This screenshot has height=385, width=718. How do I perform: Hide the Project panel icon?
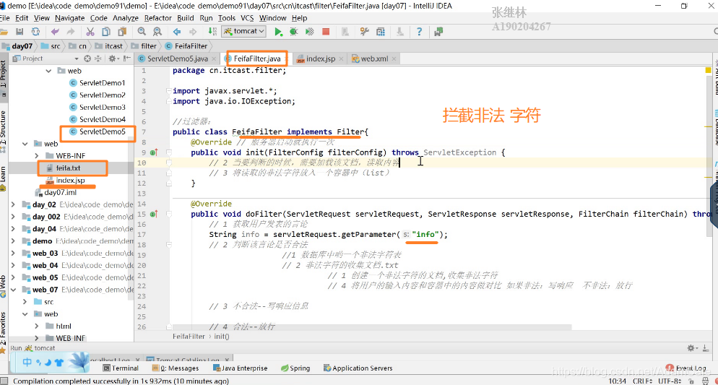[127, 59]
